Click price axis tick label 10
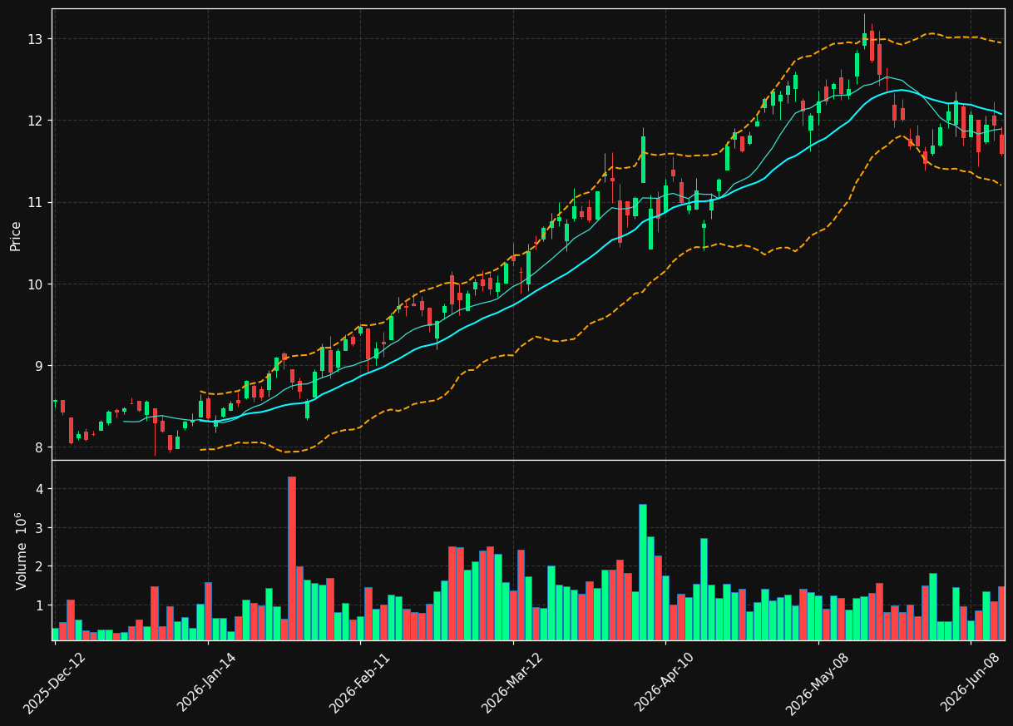Image resolution: width=1013 pixels, height=726 pixels. (x=37, y=284)
